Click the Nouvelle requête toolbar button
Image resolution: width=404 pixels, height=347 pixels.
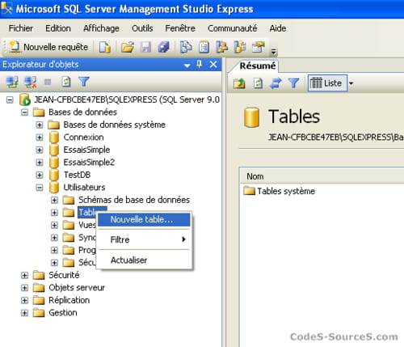click(x=48, y=47)
